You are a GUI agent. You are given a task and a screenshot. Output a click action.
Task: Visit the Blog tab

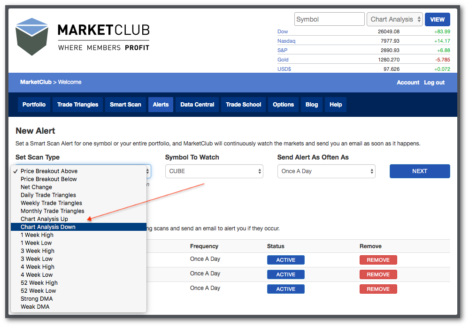coord(312,105)
